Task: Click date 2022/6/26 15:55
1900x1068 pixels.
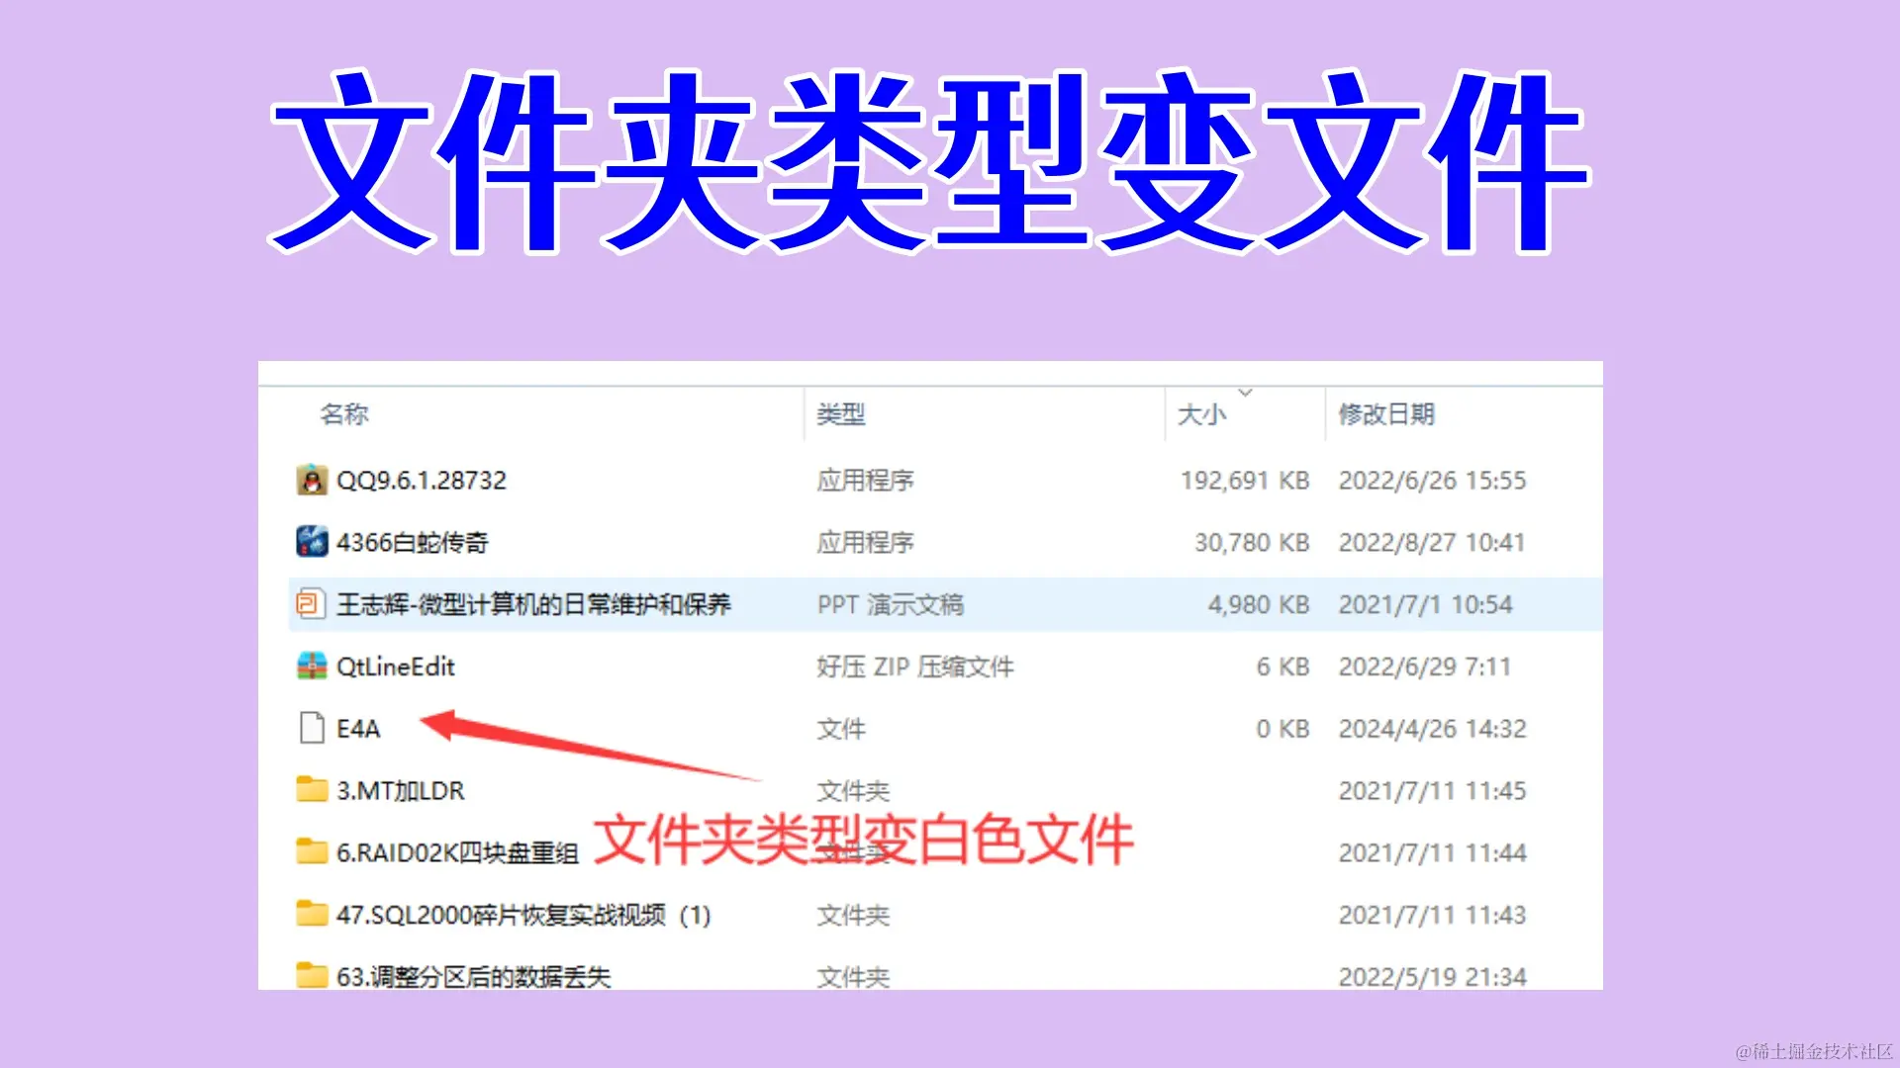Action: tap(1432, 481)
